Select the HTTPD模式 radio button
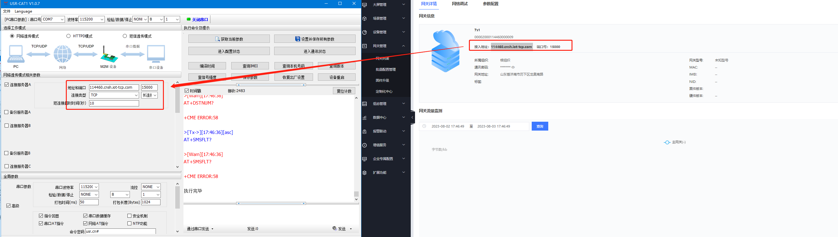This screenshot has width=838, height=237. click(x=68, y=36)
